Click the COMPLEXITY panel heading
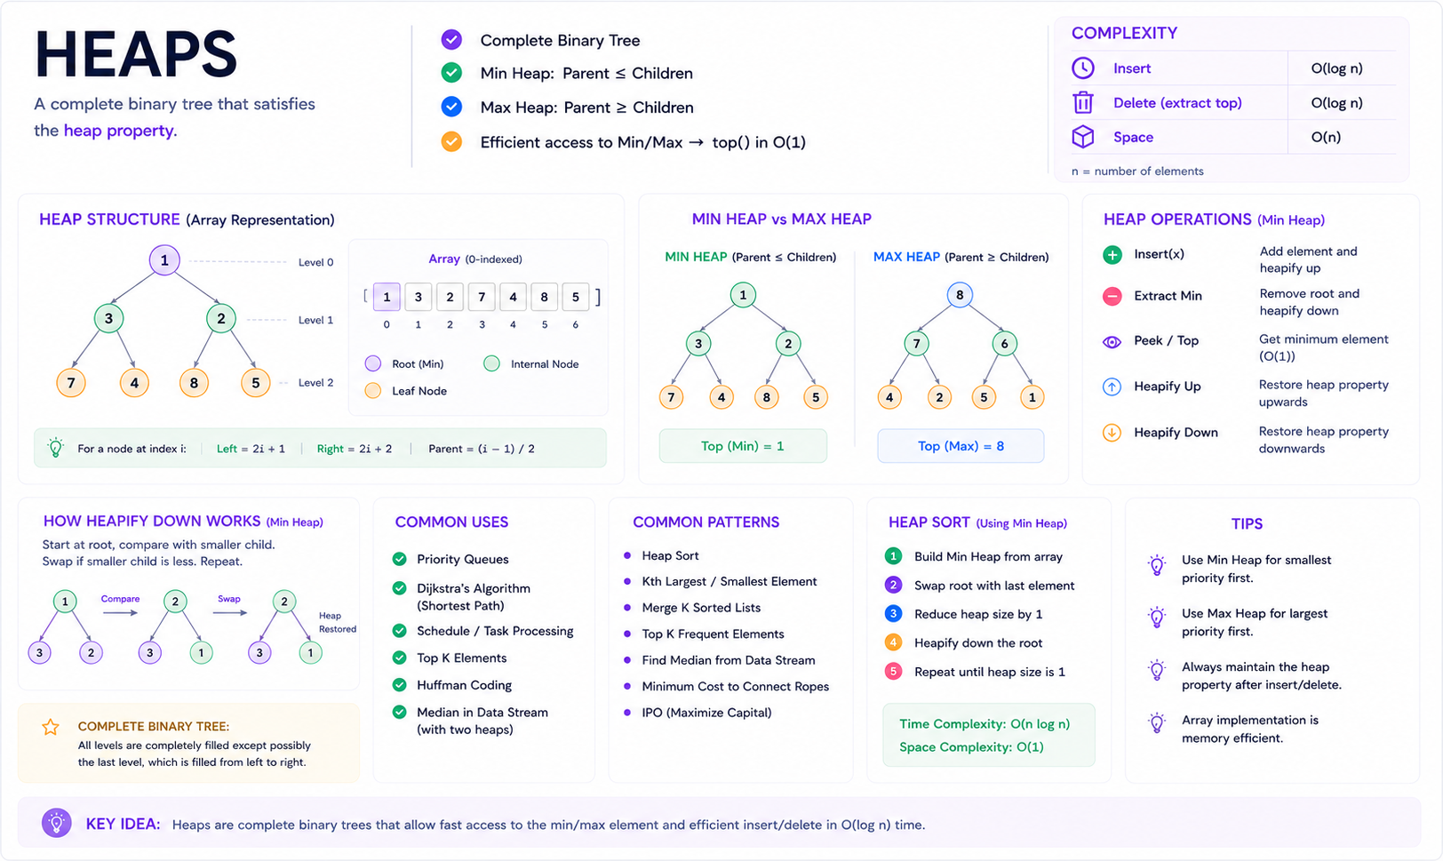The width and height of the screenshot is (1443, 861). [1124, 33]
